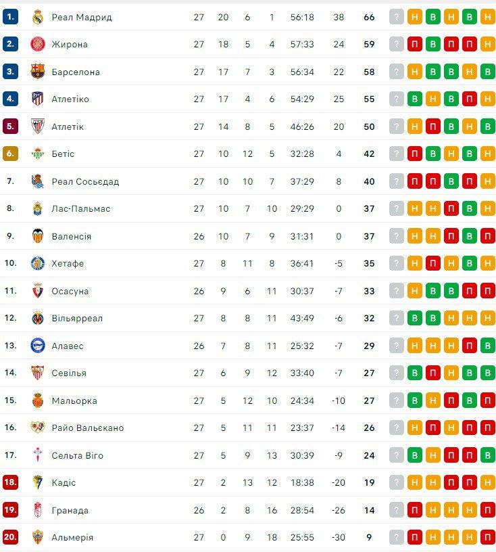Click the Almería club crest

[x=38, y=537]
